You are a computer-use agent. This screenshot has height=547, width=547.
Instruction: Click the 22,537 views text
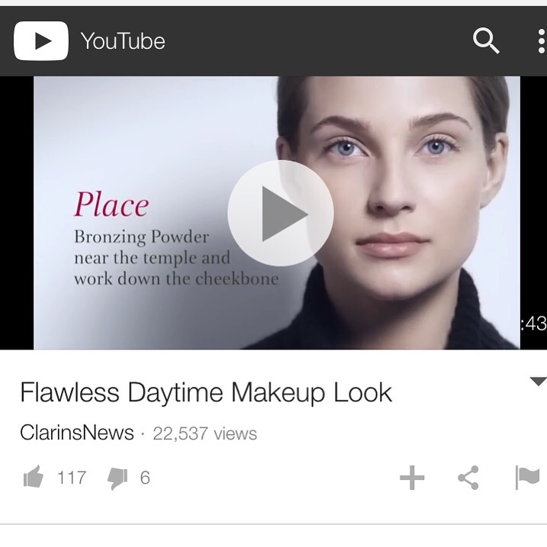tap(204, 433)
